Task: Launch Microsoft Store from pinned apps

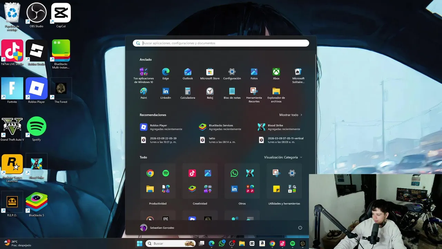Action: tap(210, 74)
